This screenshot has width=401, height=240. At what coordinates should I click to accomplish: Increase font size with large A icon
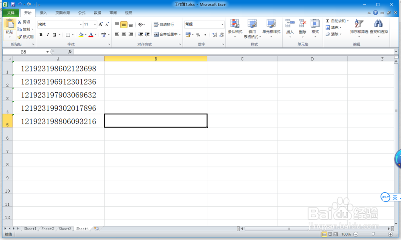click(101, 24)
